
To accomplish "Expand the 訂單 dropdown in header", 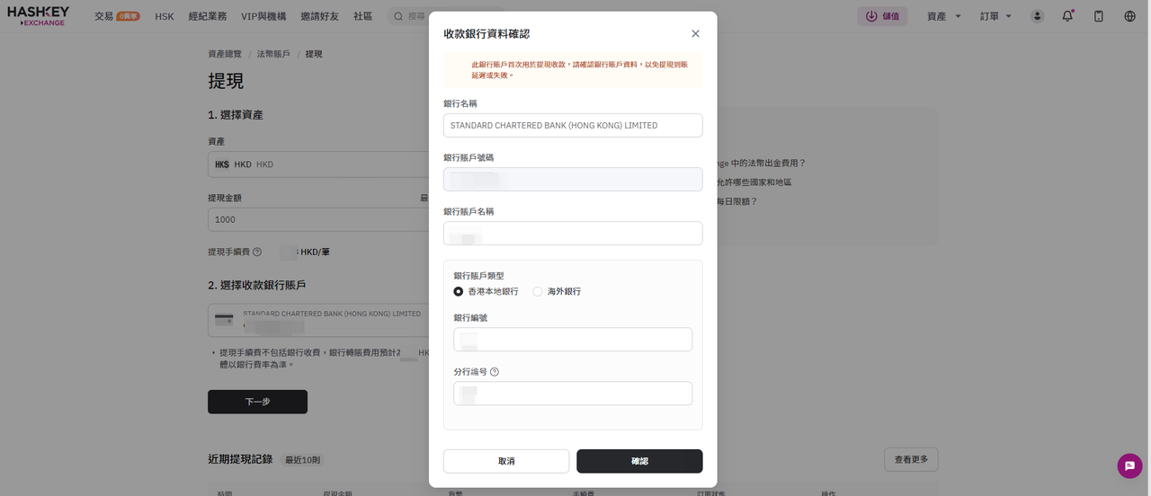I will coord(995,16).
